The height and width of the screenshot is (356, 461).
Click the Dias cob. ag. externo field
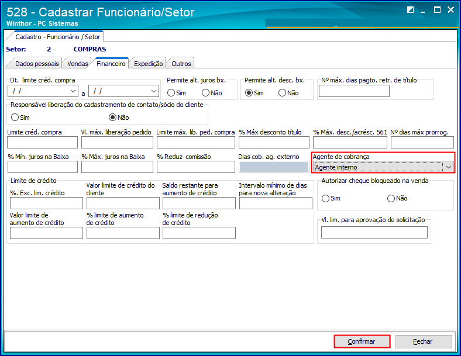click(x=274, y=167)
